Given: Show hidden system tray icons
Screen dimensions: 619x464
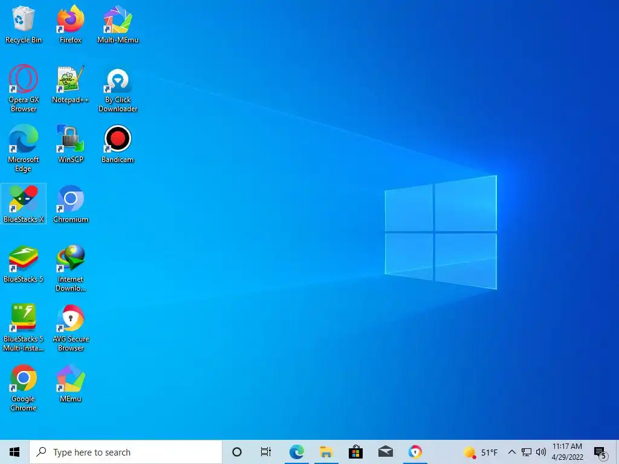Looking at the screenshot, I should click(511, 452).
